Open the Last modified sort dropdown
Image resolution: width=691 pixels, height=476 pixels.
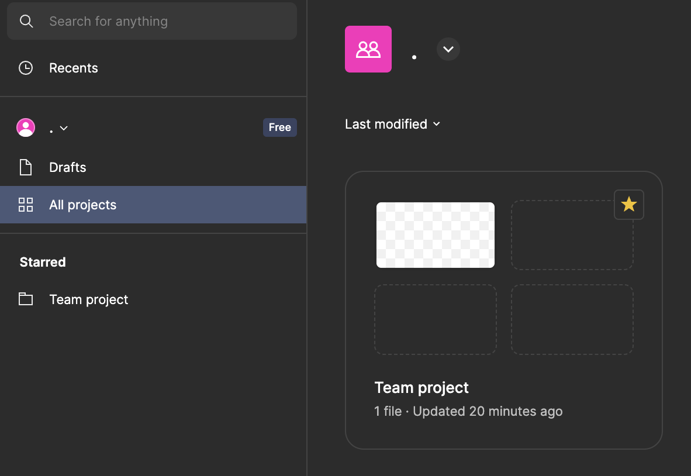[x=392, y=125]
